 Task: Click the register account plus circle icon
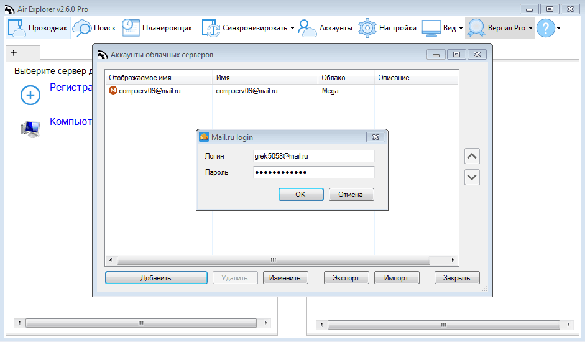tap(30, 95)
